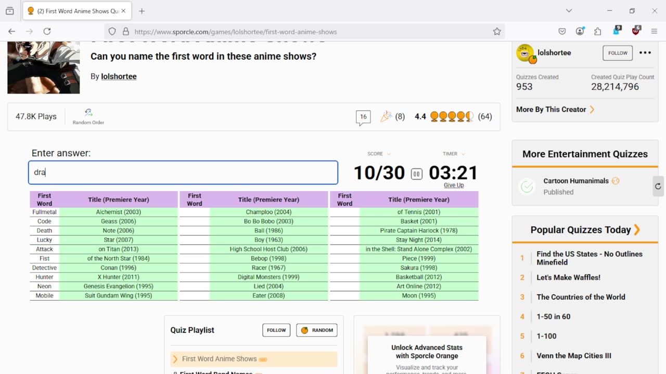The image size is (666, 374).
Task: Click Bebop (1998) title cell
Action: pyautogui.click(x=268, y=258)
